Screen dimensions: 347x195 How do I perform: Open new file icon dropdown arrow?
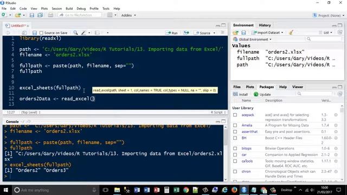coord(10,15)
